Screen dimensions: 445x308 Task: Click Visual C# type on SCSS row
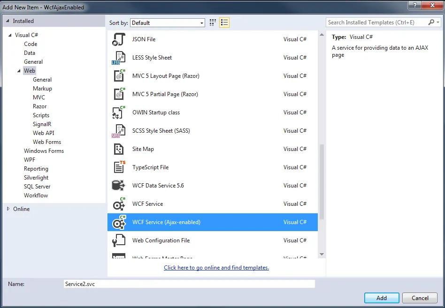[295, 131]
